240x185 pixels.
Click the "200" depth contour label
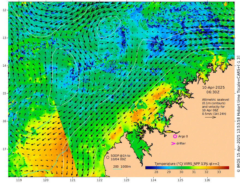[116, 166]
